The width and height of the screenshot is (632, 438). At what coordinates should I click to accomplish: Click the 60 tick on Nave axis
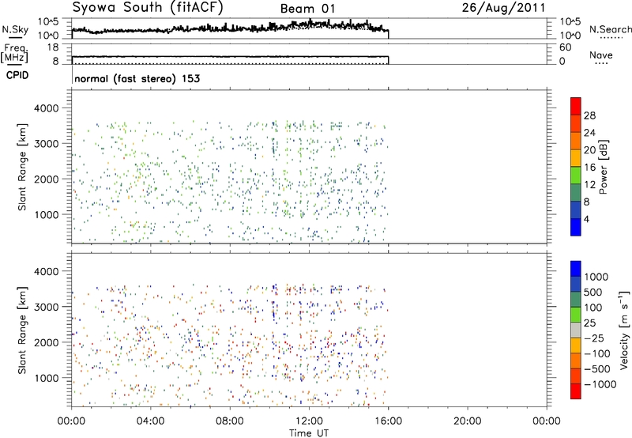(565, 47)
